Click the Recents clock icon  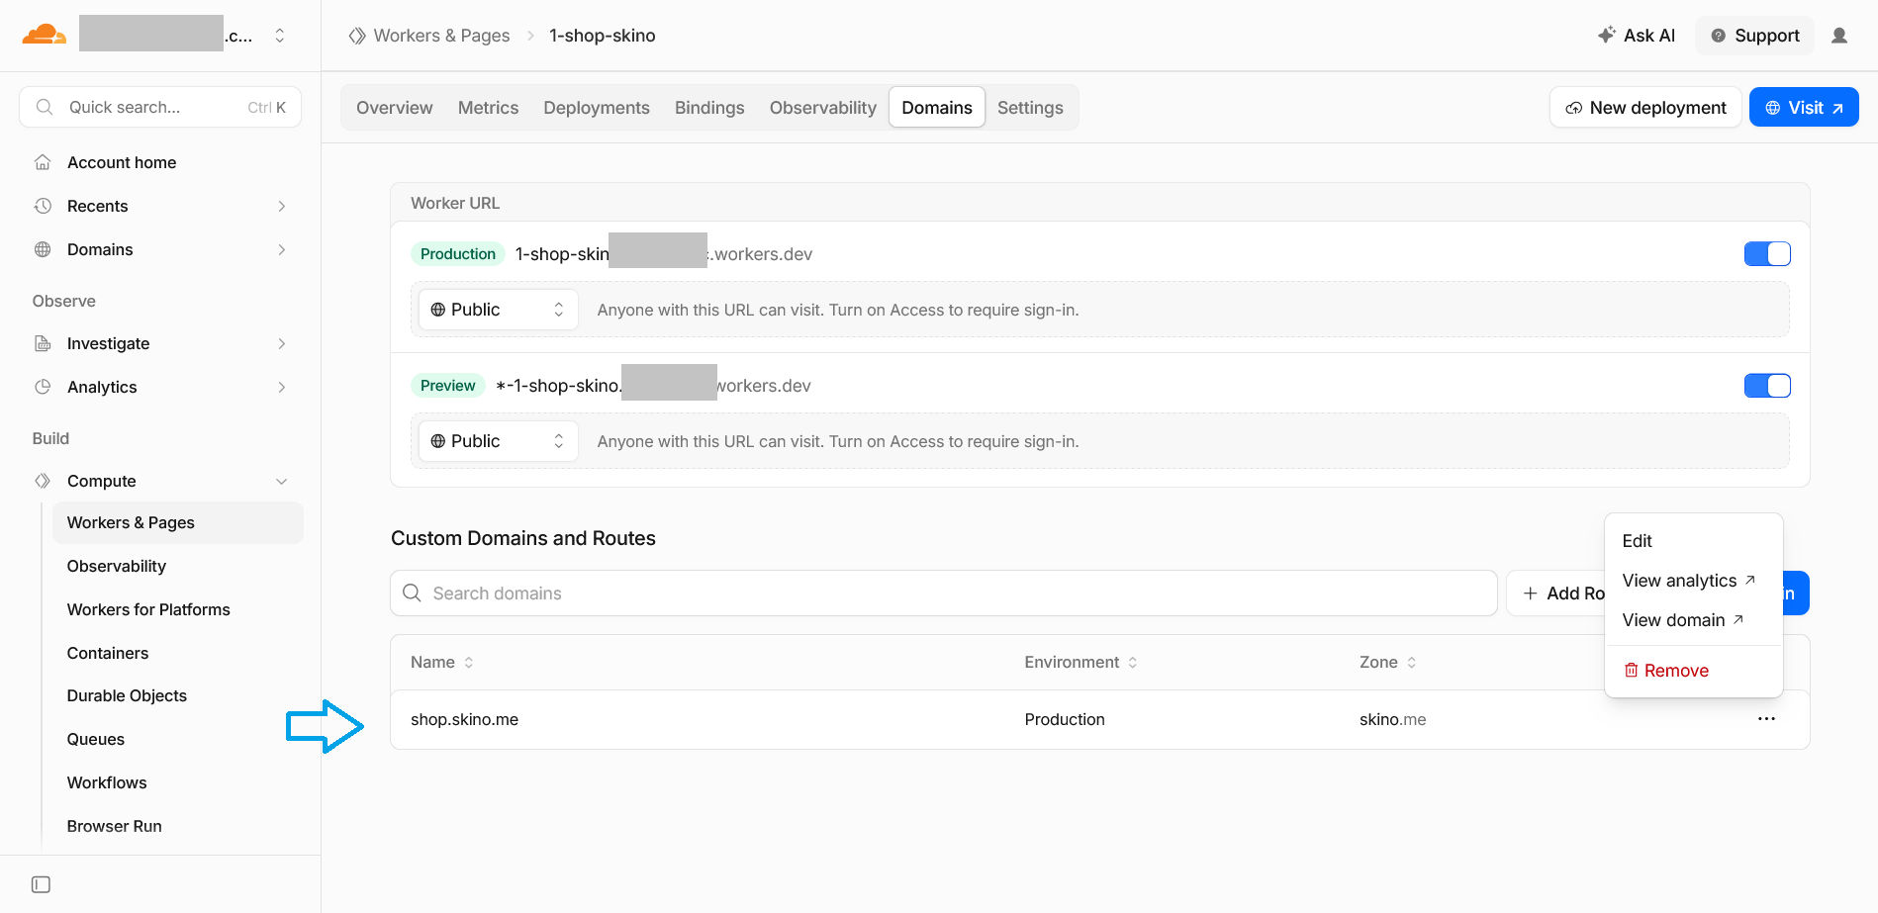point(43,206)
